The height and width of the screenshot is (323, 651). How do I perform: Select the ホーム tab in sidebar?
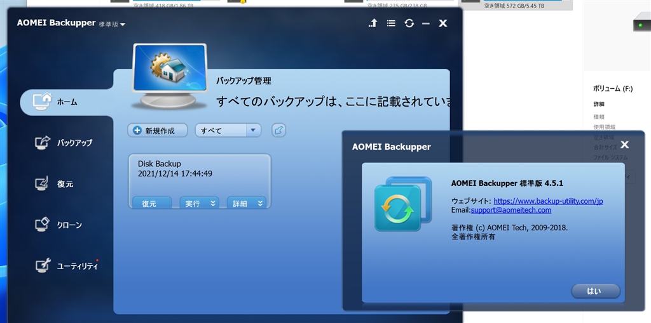click(x=66, y=102)
